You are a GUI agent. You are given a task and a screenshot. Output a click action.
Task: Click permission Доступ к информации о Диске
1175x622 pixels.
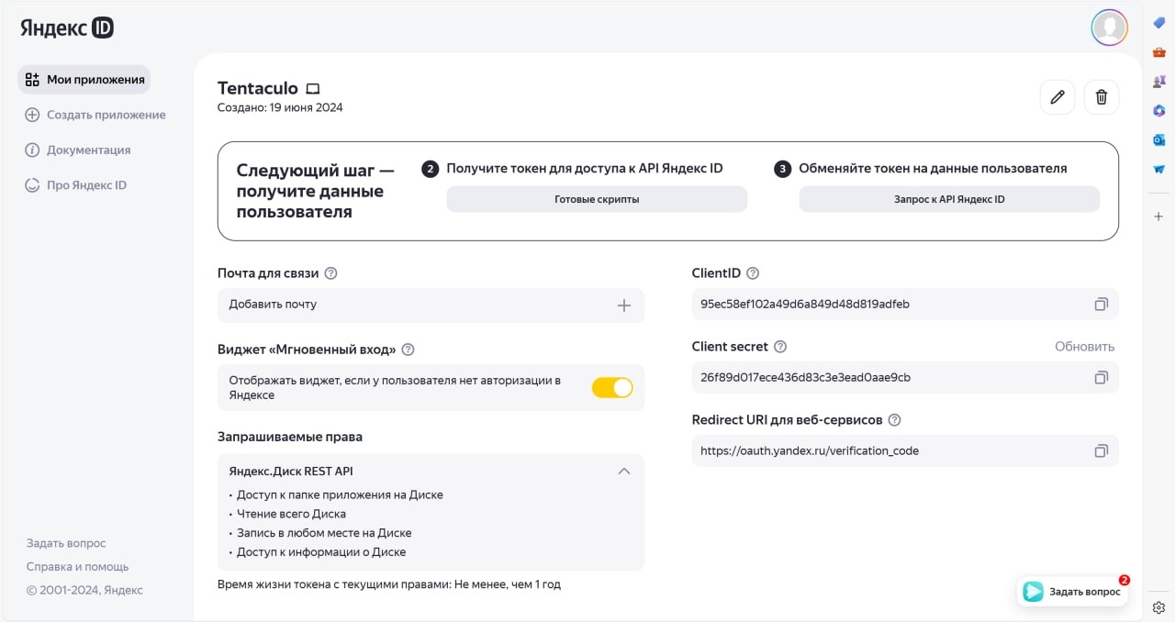pos(321,552)
